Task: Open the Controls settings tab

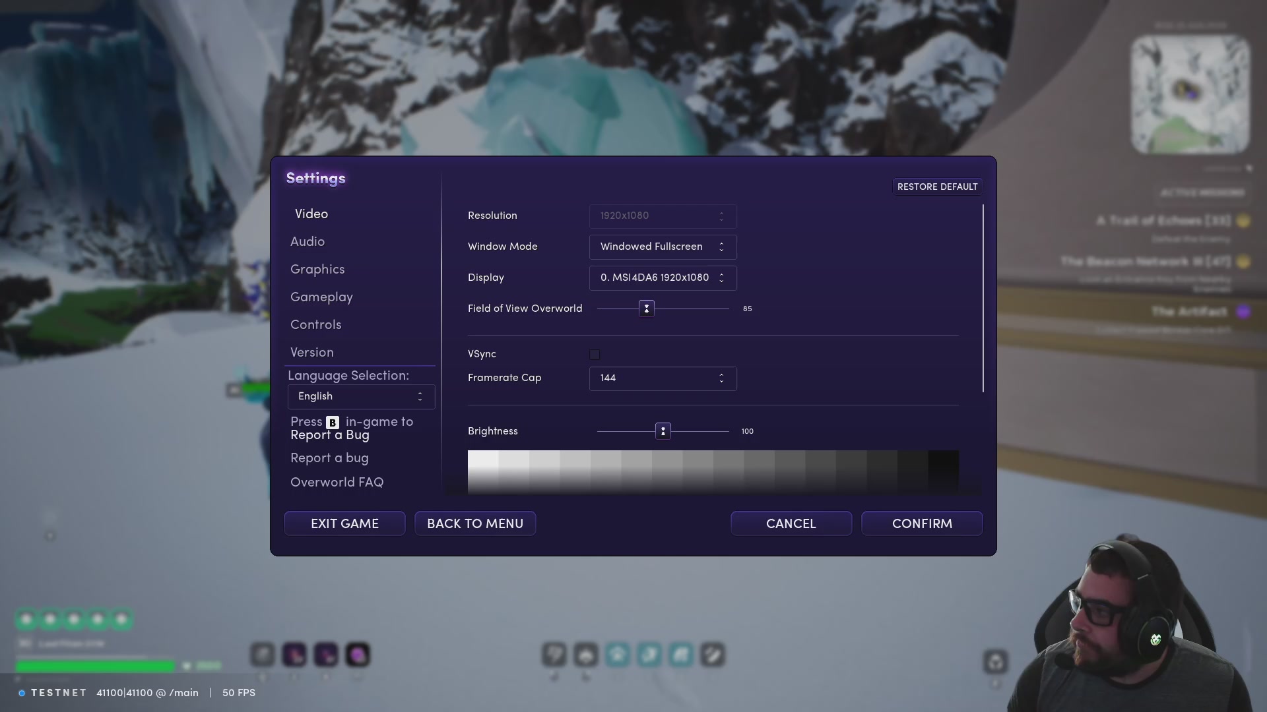Action: (x=316, y=325)
